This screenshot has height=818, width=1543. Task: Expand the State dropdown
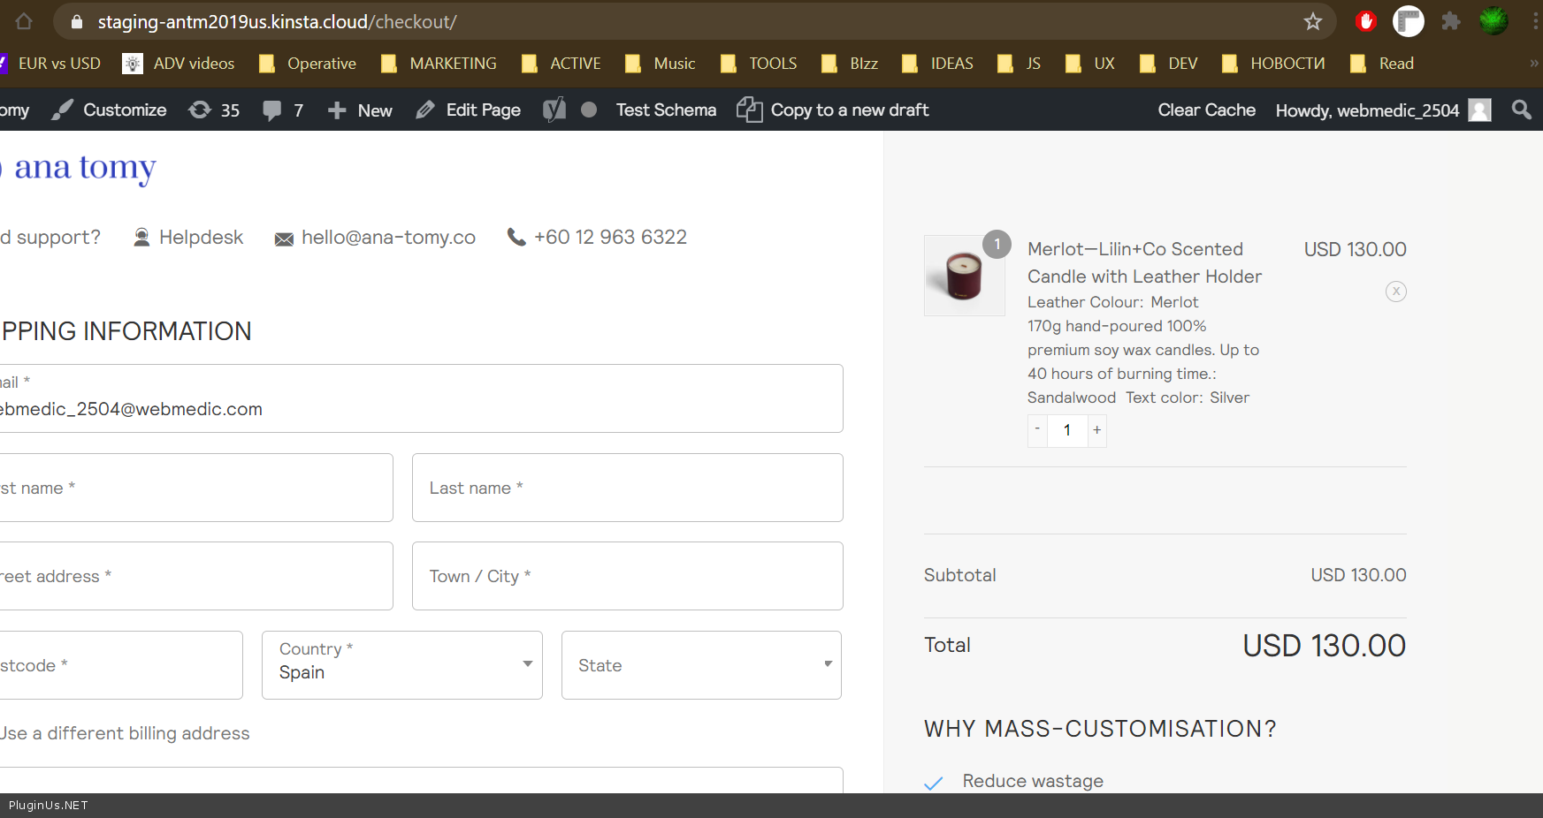click(701, 665)
